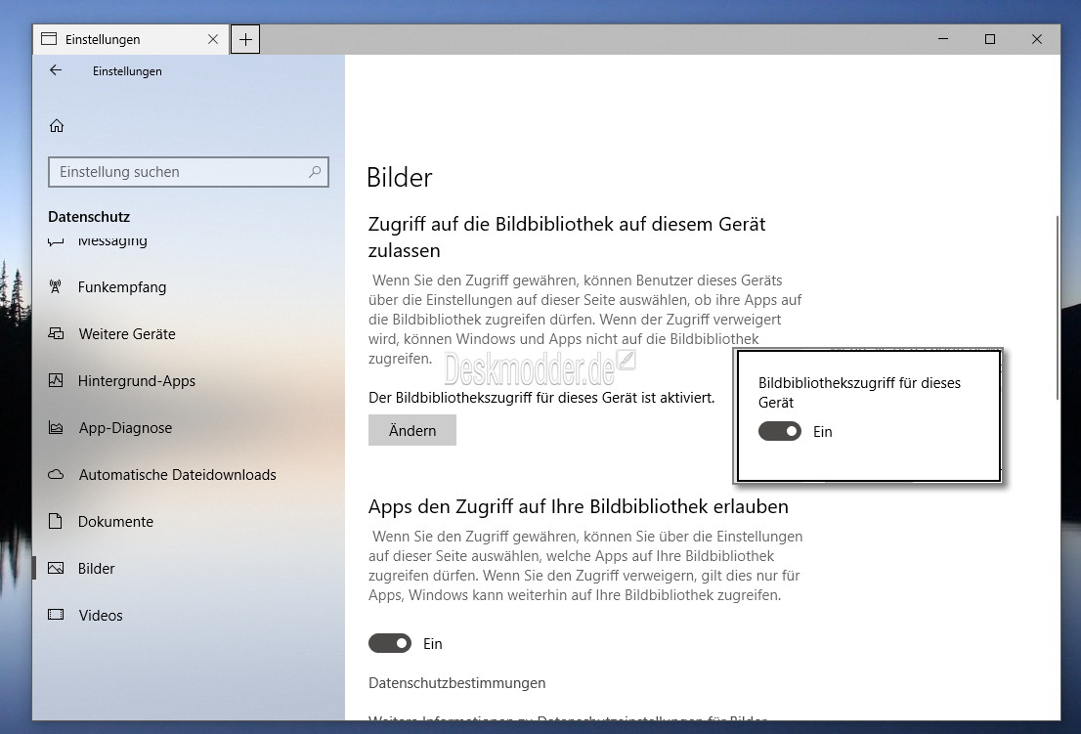Click the Hintergrund-Apps icon
Viewport: 1081px width, 734px height.
click(x=56, y=380)
